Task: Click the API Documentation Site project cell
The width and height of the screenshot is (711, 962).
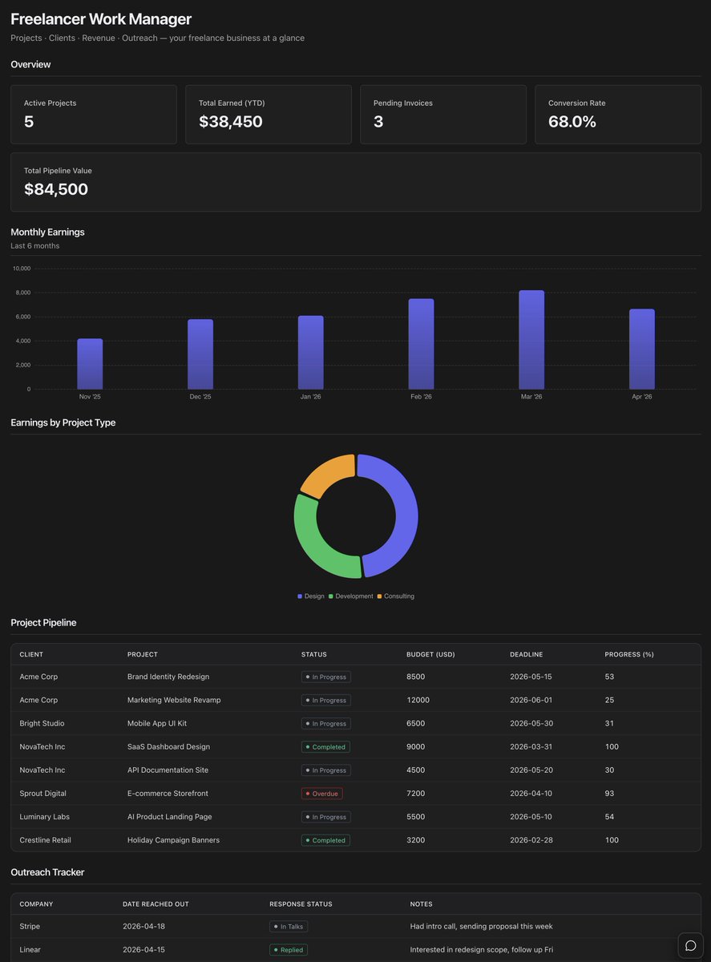Action: [168, 770]
